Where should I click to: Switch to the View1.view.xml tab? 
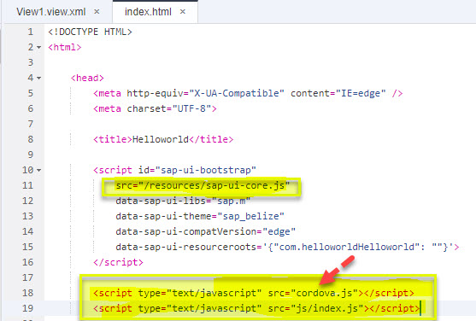click(51, 12)
